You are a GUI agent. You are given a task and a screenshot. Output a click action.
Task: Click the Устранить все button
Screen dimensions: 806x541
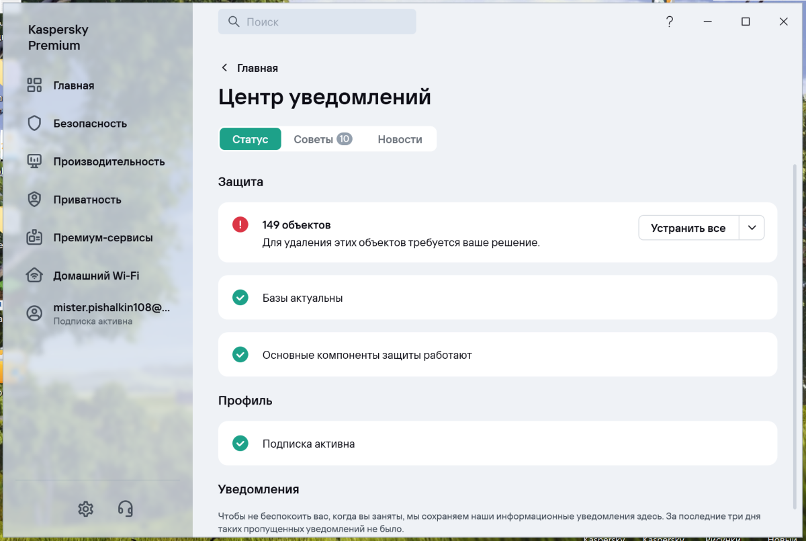(x=688, y=228)
